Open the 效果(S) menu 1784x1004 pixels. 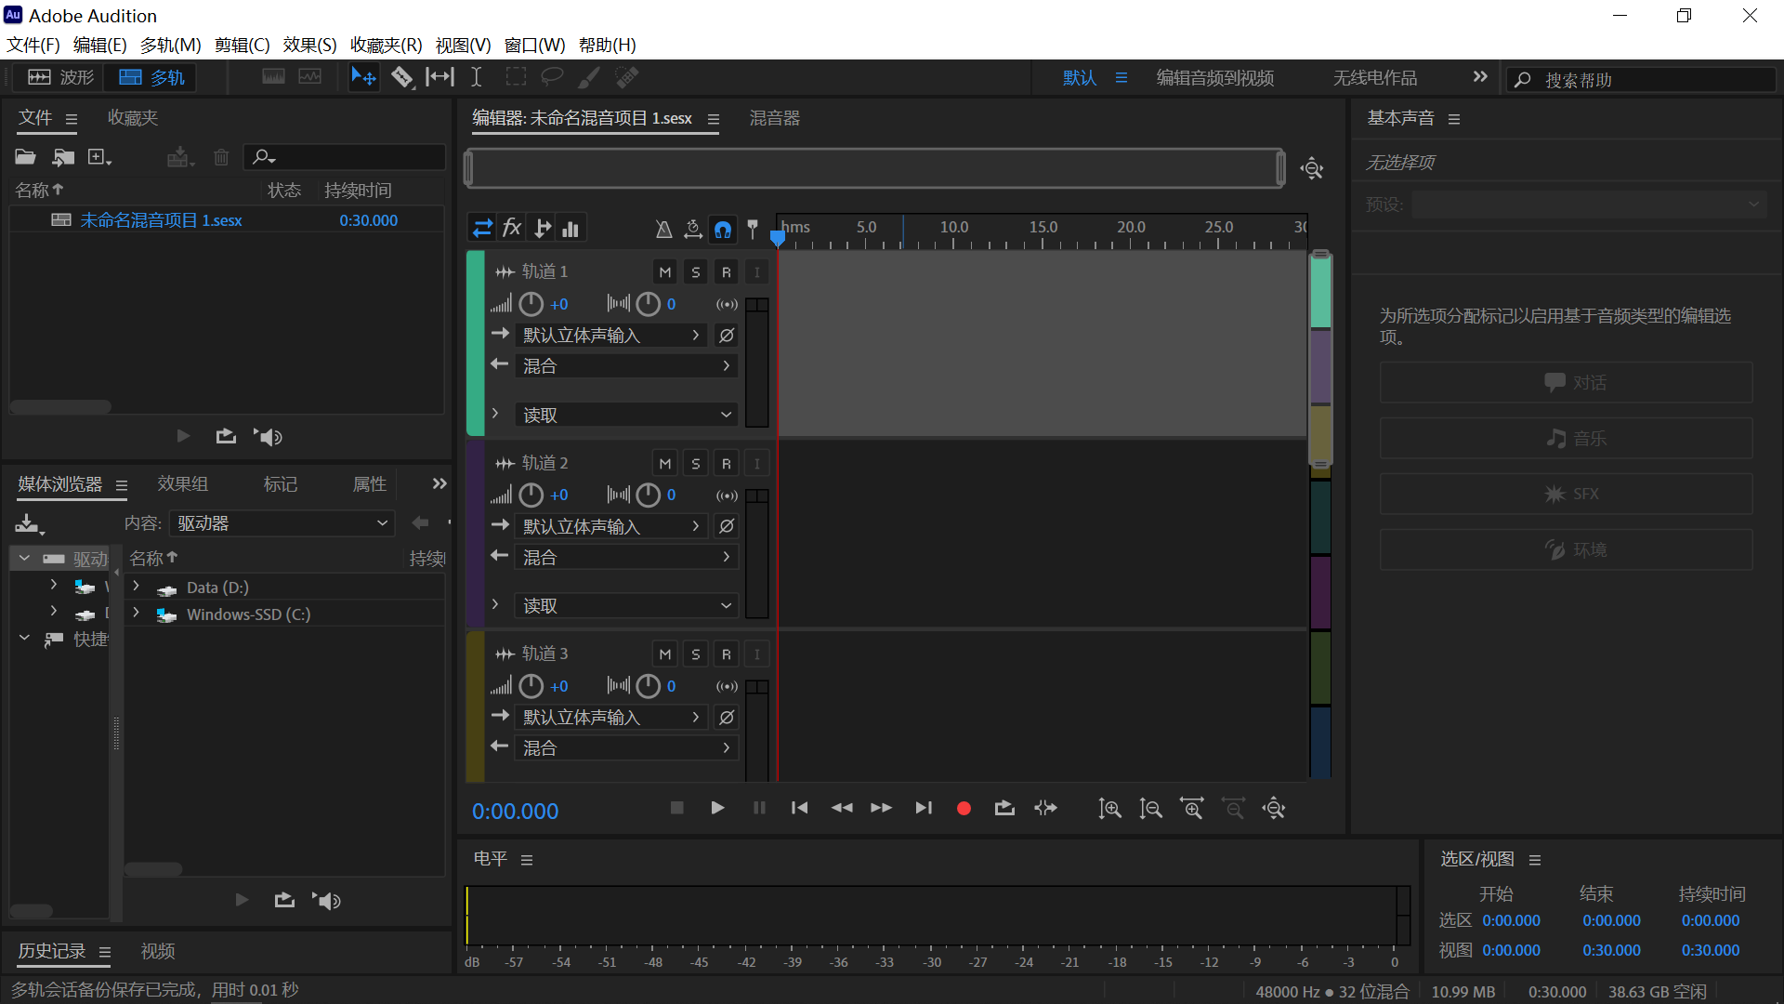click(309, 45)
